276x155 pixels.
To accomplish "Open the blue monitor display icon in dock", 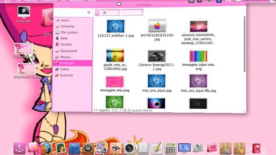I will pyautogui.click(x=184, y=149).
